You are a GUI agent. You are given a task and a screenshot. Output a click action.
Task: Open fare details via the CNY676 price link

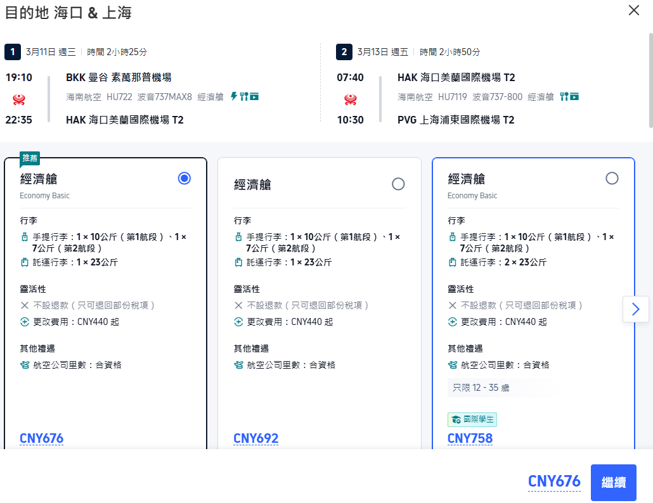point(41,438)
